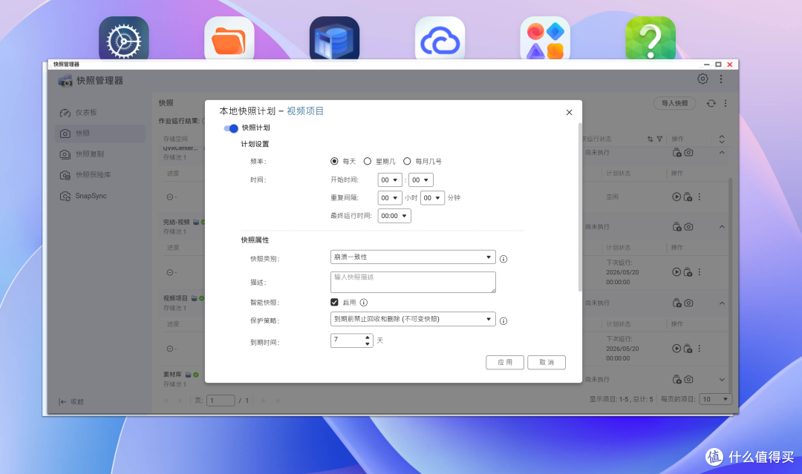Click the 视频项目 link in dialog title

[x=305, y=111]
